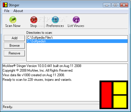
Task: Click the large McAfee shield logo
Action: [114, 95]
